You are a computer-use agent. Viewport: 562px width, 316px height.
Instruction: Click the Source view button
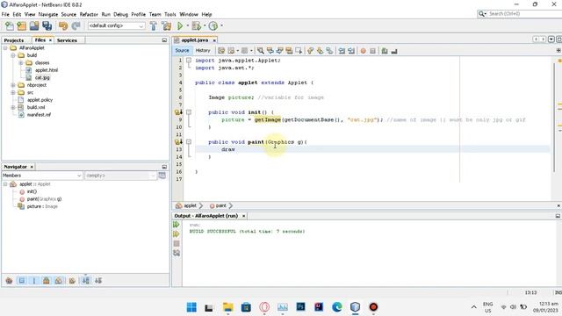pyautogui.click(x=182, y=51)
